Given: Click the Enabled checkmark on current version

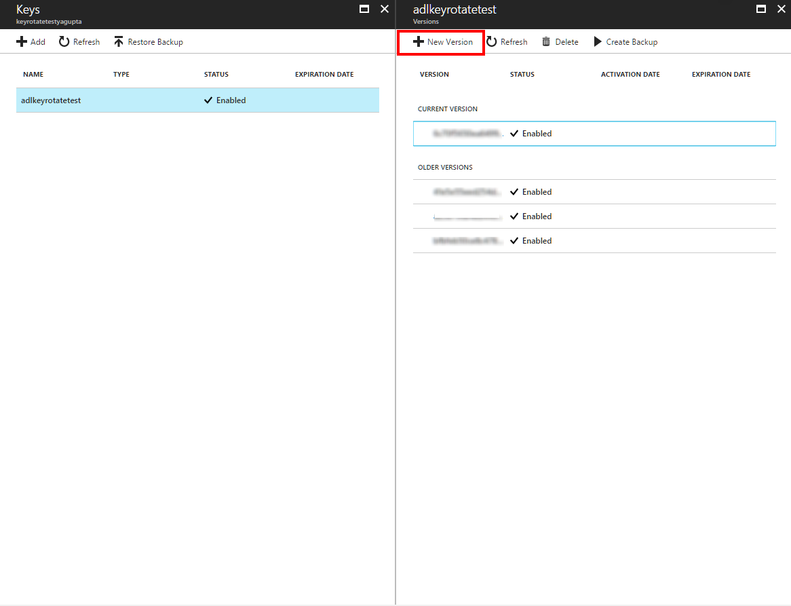Looking at the screenshot, I should point(514,134).
